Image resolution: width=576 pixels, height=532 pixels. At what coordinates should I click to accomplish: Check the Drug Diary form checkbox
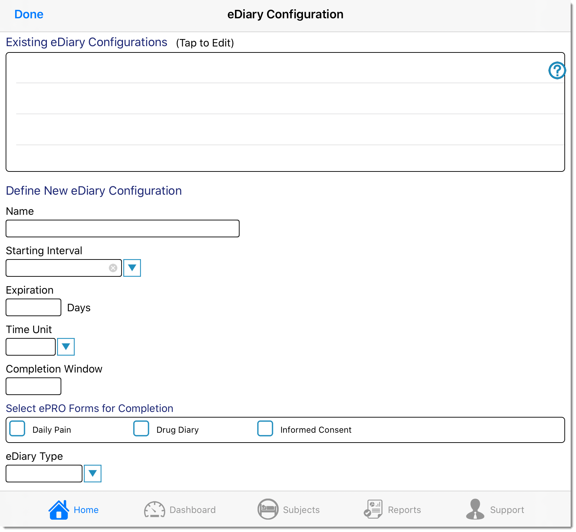141,428
